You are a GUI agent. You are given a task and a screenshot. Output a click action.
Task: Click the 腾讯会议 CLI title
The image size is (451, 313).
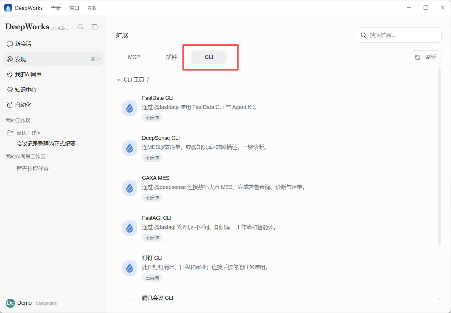point(158,298)
